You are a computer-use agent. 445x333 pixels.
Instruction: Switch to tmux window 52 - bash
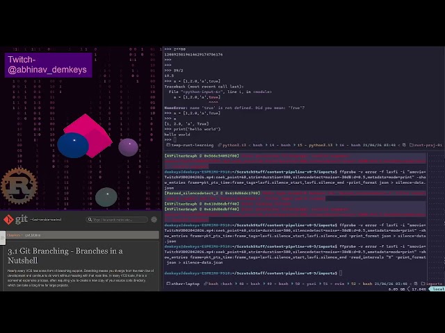pyautogui.click(x=362, y=284)
